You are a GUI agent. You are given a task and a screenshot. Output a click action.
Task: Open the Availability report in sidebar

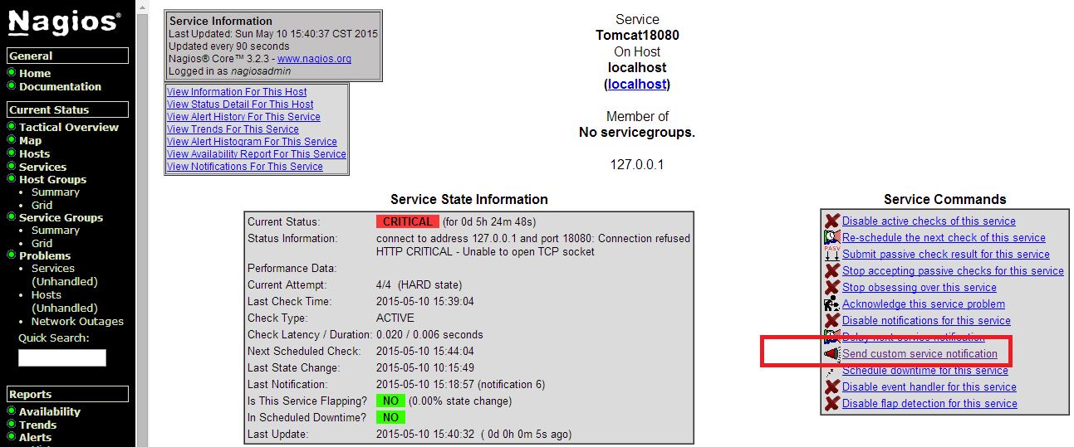tap(50, 411)
